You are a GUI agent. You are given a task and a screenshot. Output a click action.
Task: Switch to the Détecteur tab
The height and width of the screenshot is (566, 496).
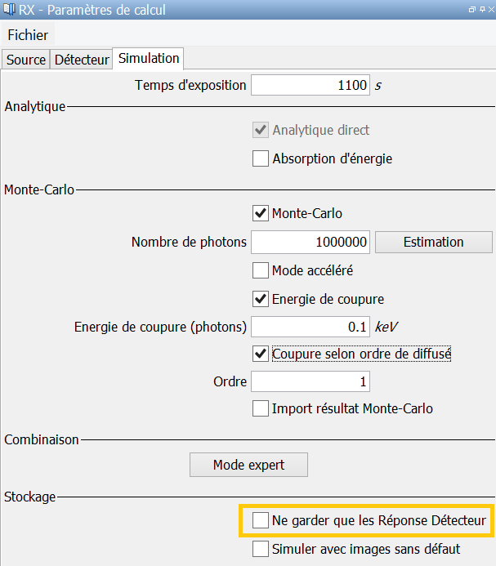click(x=82, y=60)
